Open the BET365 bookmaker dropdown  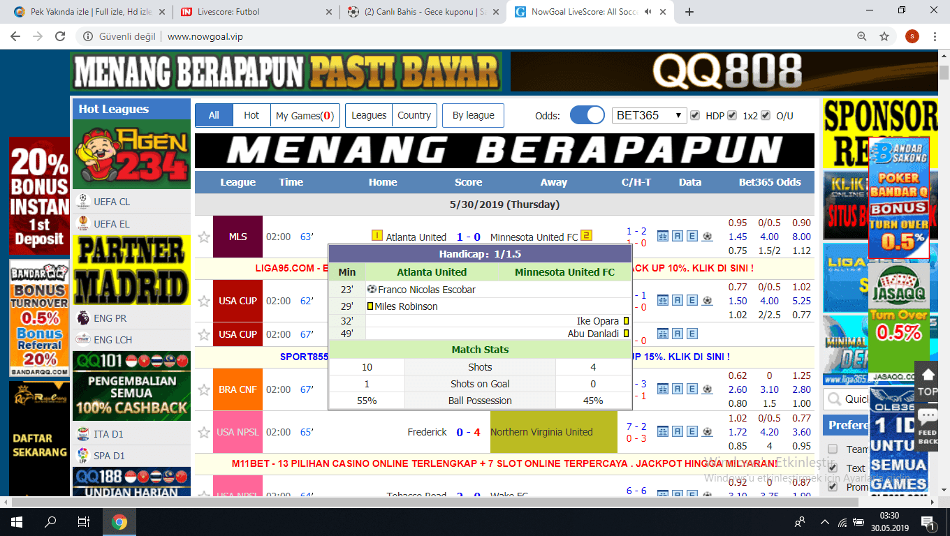[x=650, y=115]
